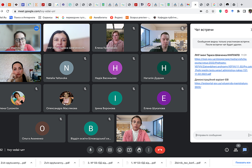Click the present screen icon

click(x=129, y=150)
